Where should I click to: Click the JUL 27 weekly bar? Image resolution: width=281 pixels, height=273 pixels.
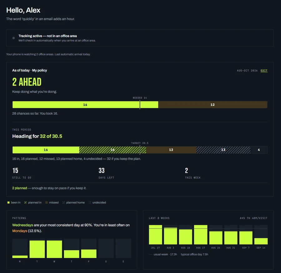(x=155, y=235)
